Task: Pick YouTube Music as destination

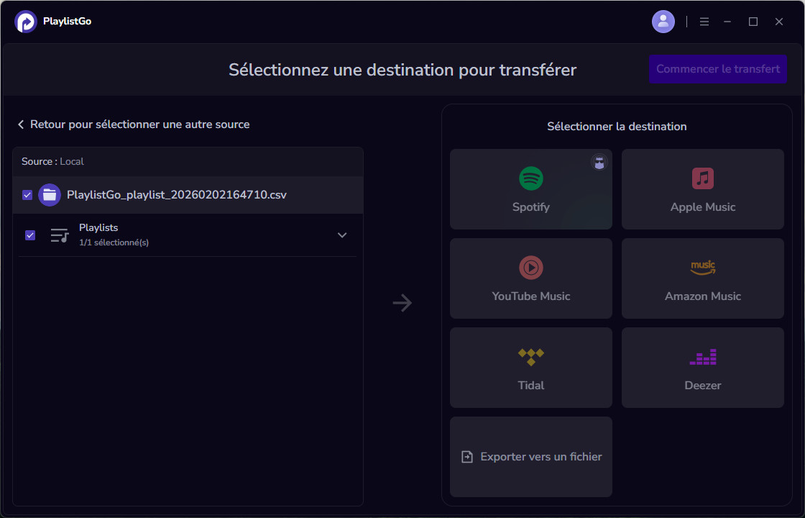Action: point(530,278)
